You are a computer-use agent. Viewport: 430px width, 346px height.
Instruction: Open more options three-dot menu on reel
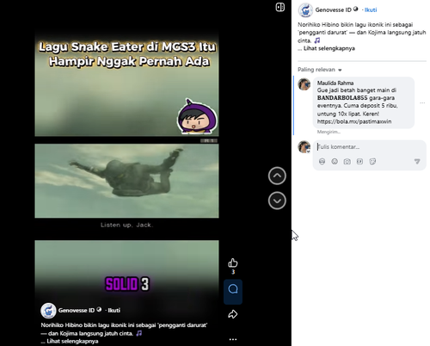tap(233, 339)
